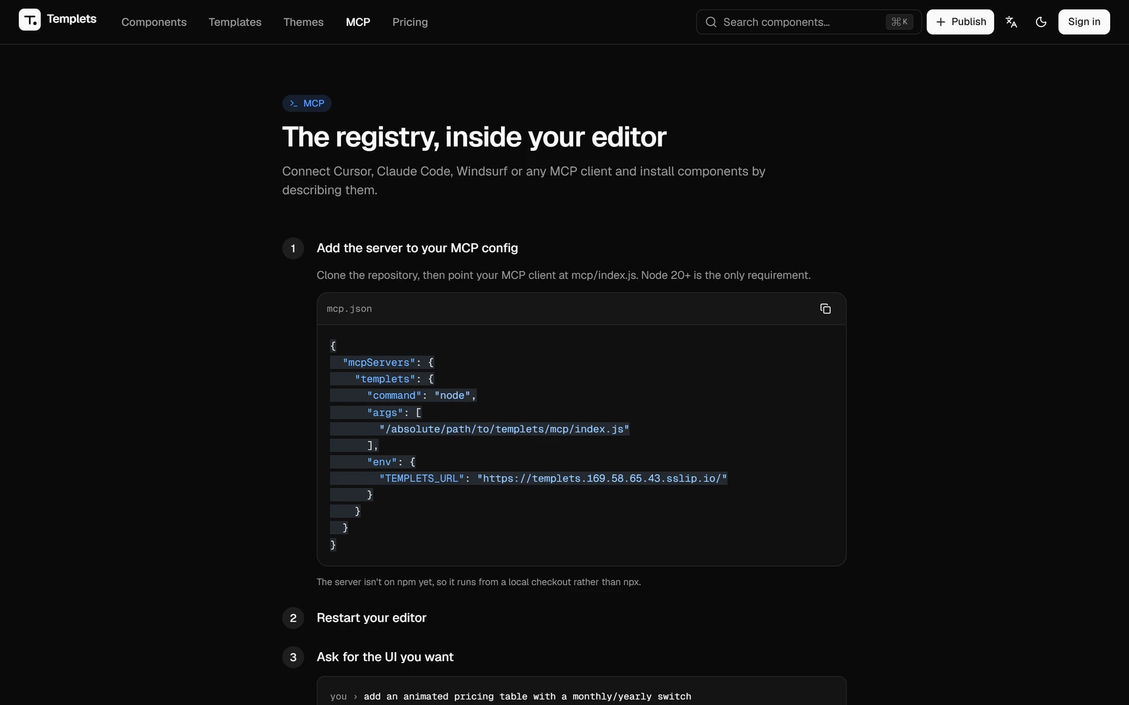
Task: Click "The registry, inside your editor" title
Action: click(474, 137)
